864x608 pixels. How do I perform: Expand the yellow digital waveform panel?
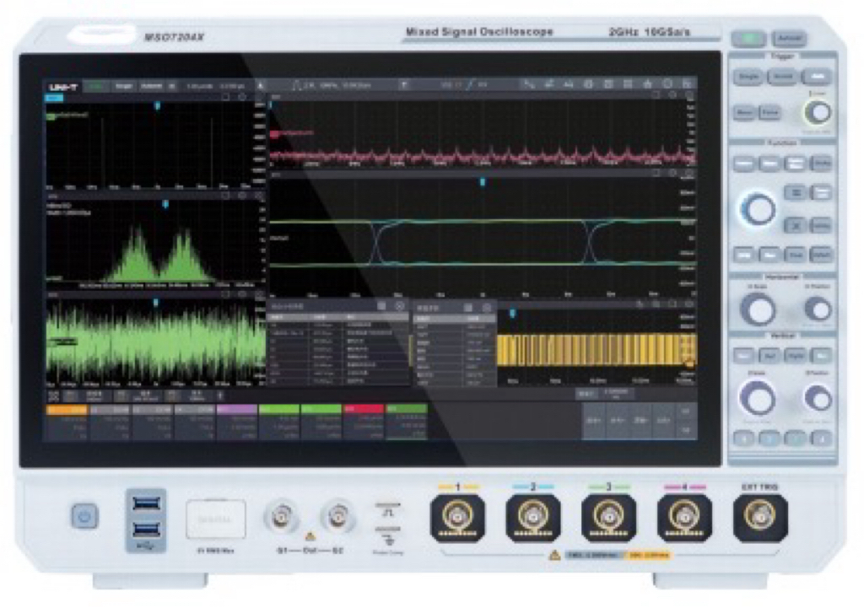point(672,303)
